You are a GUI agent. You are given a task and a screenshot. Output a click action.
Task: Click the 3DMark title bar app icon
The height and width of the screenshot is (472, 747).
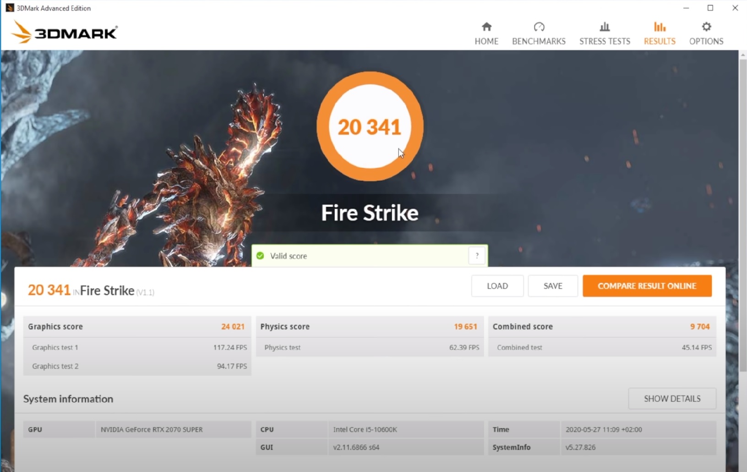[x=10, y=8]
